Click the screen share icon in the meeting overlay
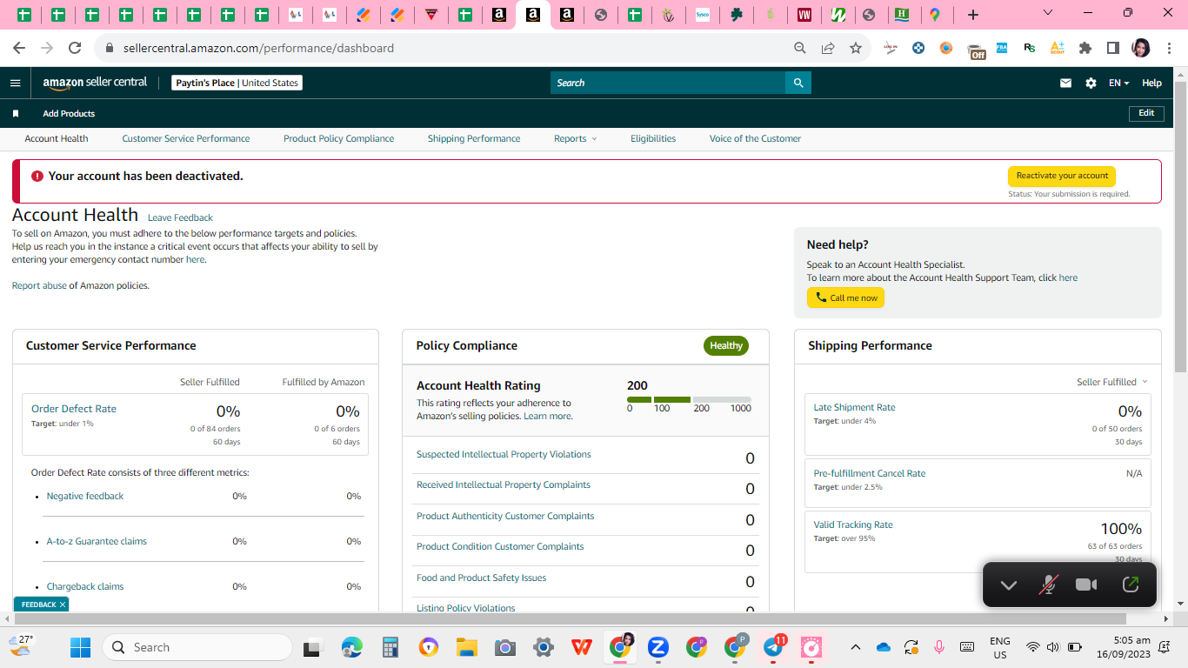Viewport: 1188px width, 668px height. click(1130, 584)
